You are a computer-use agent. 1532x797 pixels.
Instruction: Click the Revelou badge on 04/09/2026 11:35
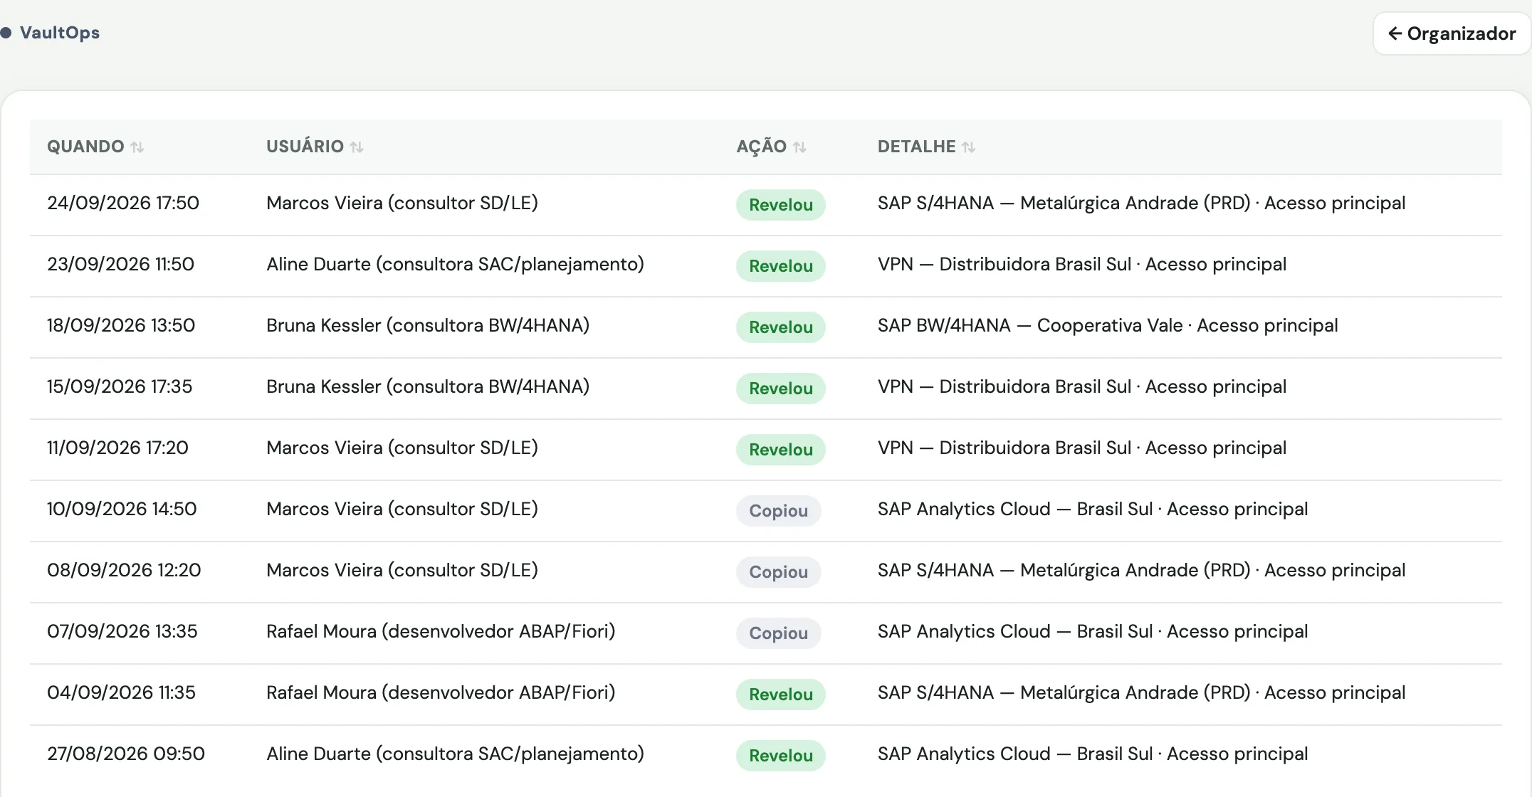pos(780,695)
